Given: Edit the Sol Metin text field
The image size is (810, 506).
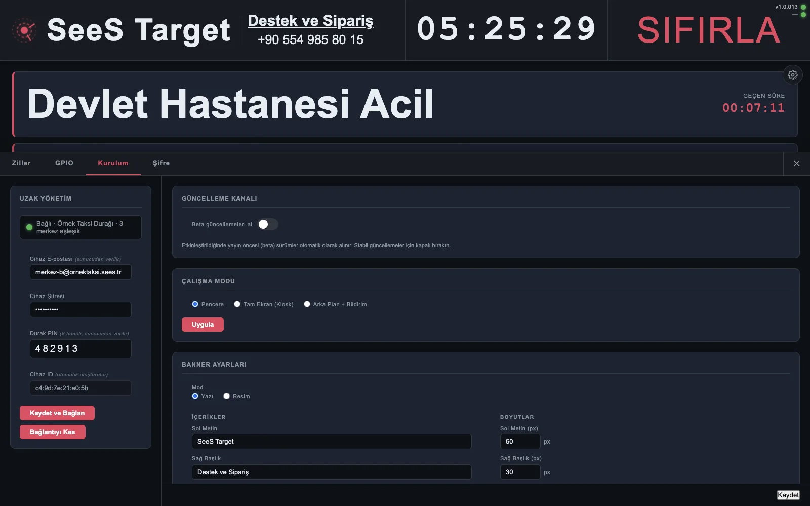Looking at the screenshot, I should coord(332,442).
